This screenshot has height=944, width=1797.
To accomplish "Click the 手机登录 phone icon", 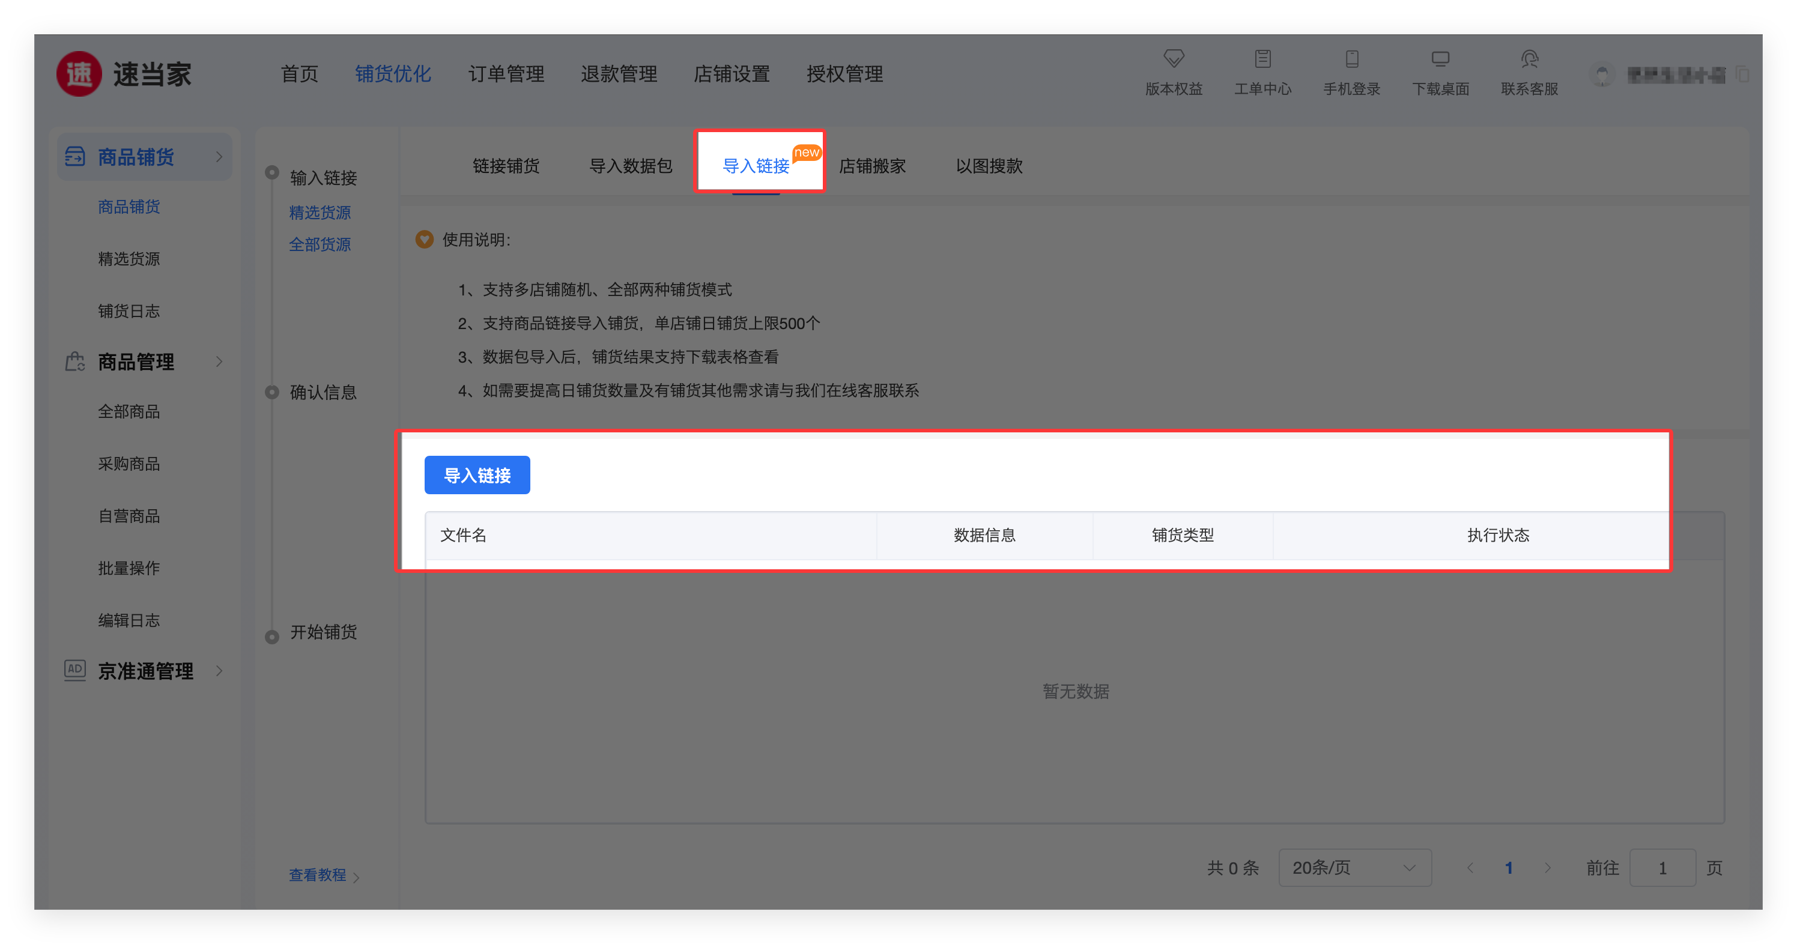I will [1351, 59].
